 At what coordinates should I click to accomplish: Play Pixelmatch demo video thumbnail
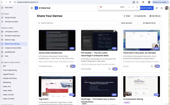click(141, 40)
